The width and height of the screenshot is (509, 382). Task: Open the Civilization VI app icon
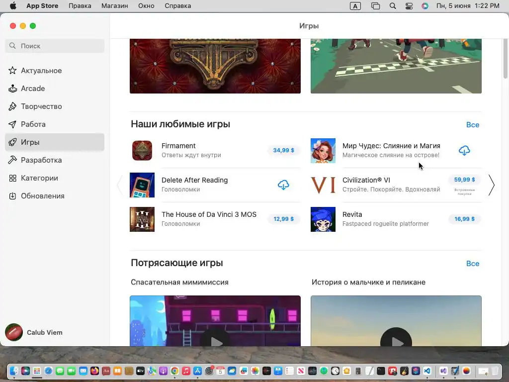(323, 185)
